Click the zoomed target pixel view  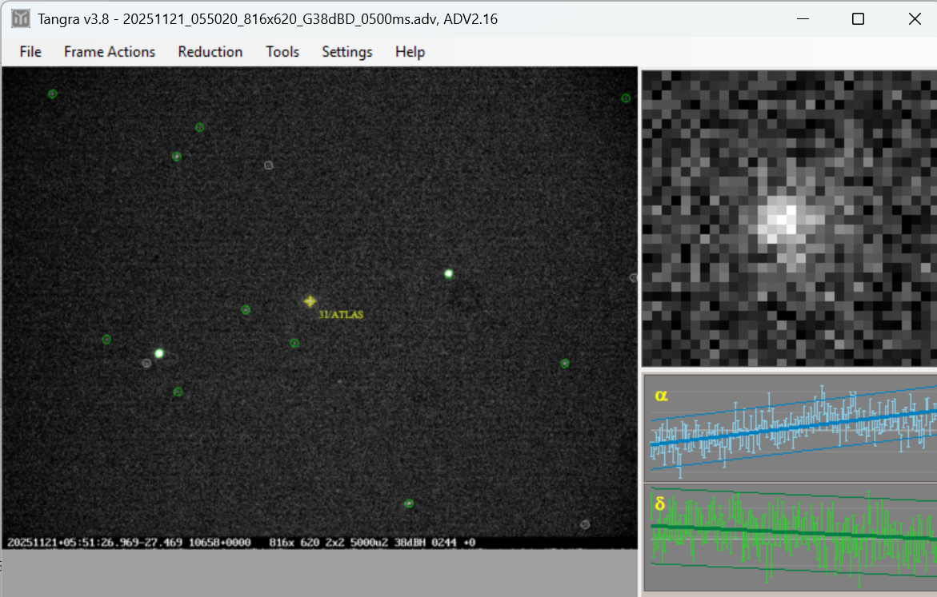click(x=789, y=217)
